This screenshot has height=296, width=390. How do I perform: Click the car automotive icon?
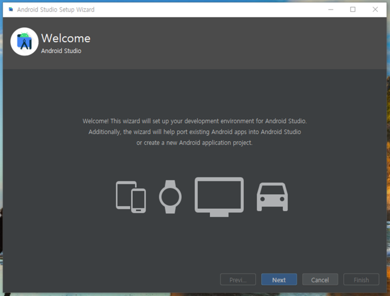(272, 197)
